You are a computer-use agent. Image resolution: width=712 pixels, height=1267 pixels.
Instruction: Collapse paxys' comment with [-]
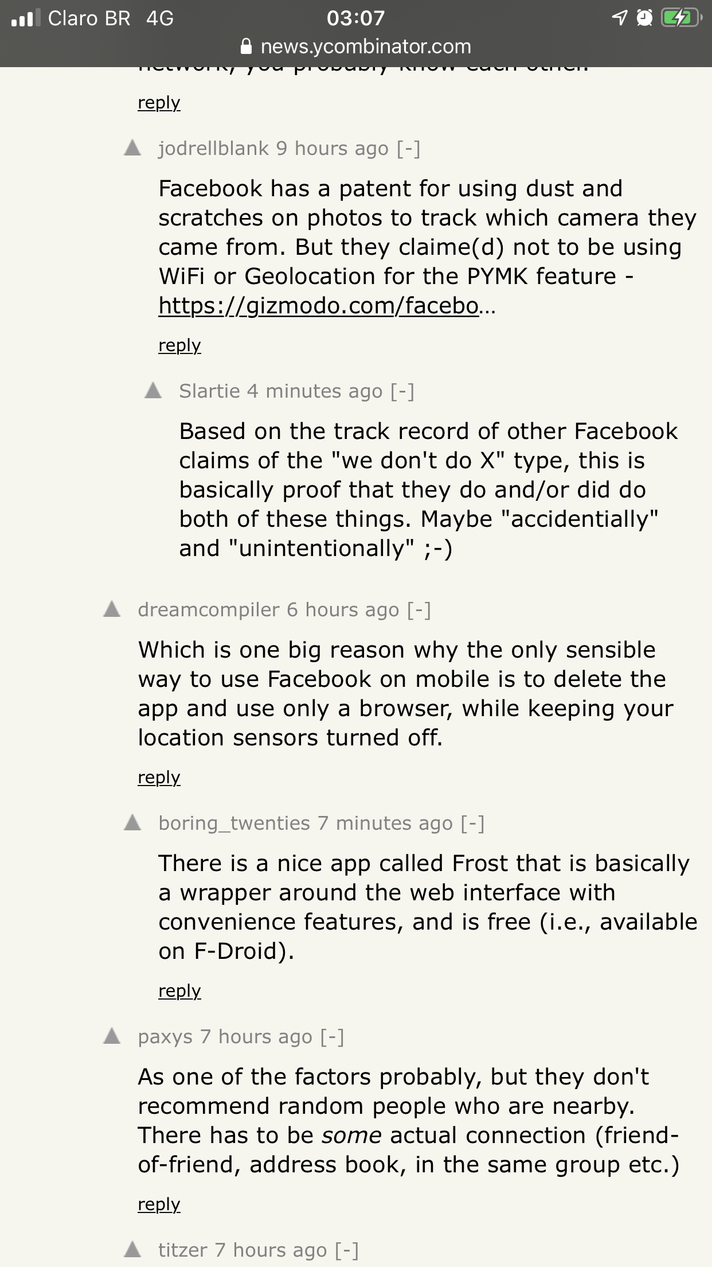(332, 1037)
